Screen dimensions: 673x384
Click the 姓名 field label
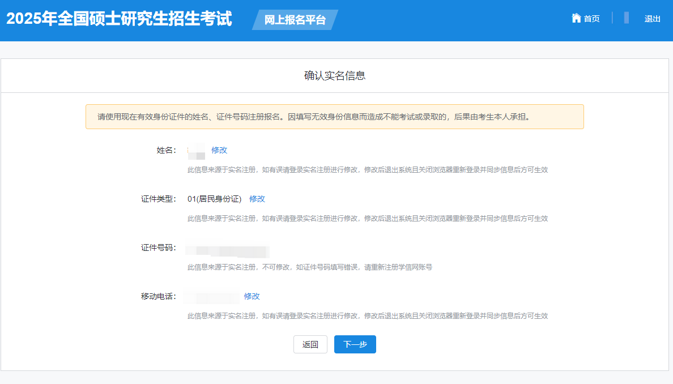pyautogui.click(x=166, y=150)
